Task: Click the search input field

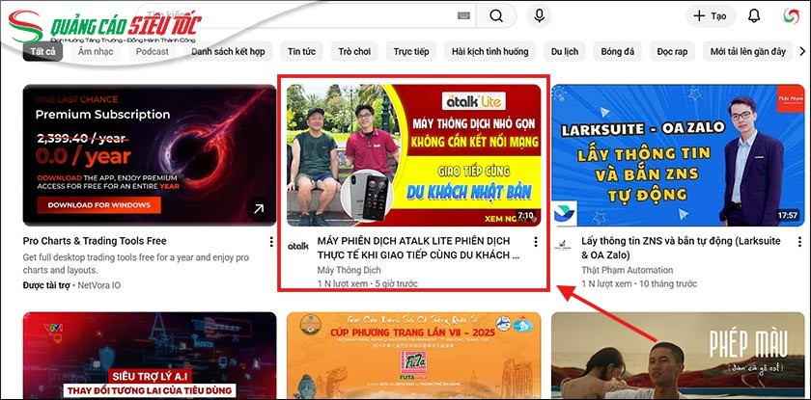Action: (305, 15)
